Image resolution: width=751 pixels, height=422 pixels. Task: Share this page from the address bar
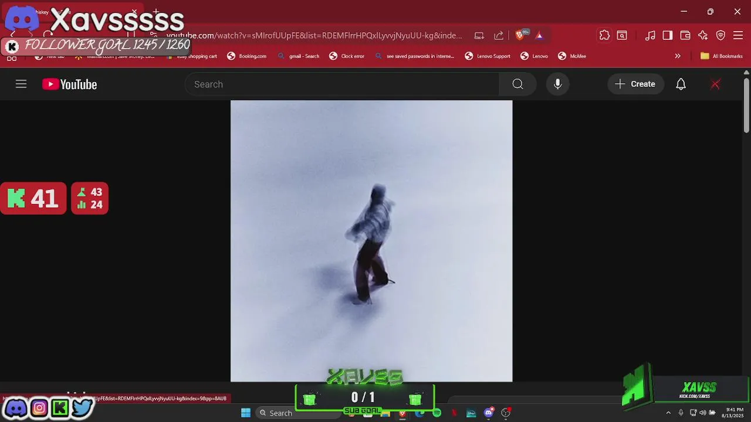coord(499,36)
